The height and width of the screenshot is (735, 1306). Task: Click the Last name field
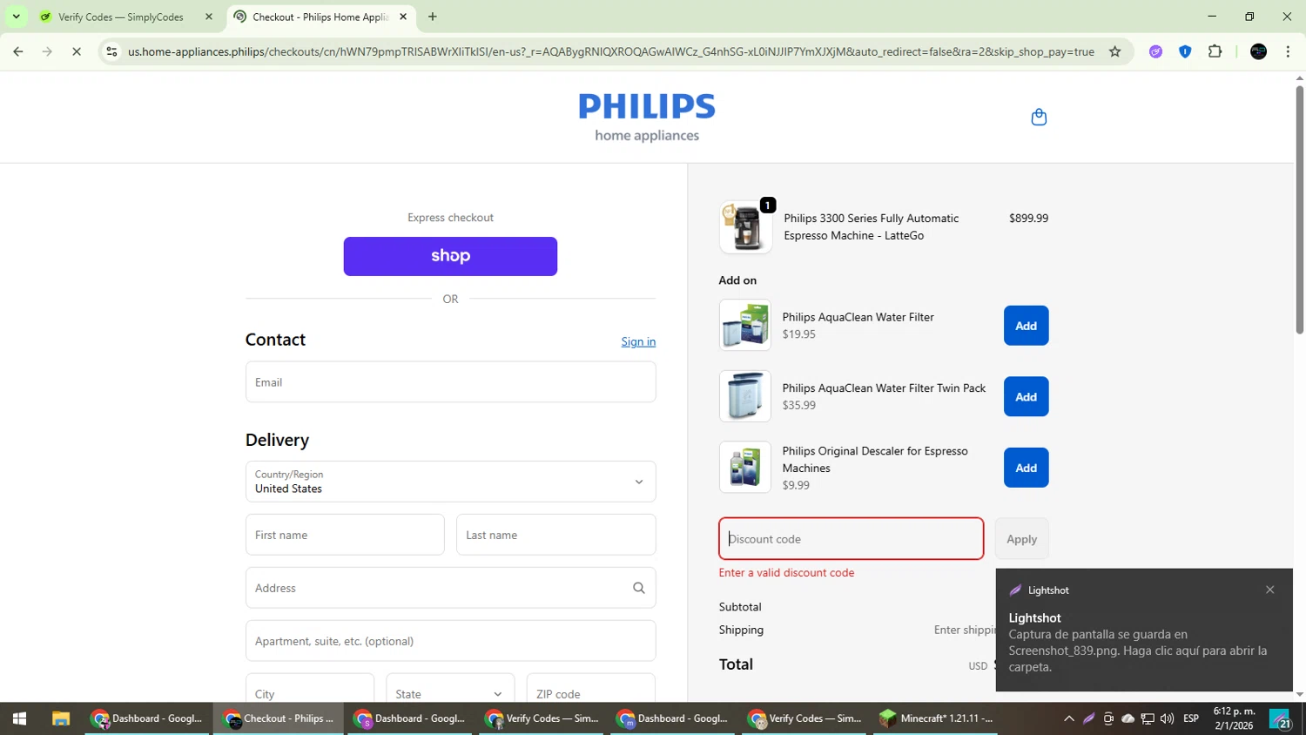pyautogui.click(x=555, y=535)
